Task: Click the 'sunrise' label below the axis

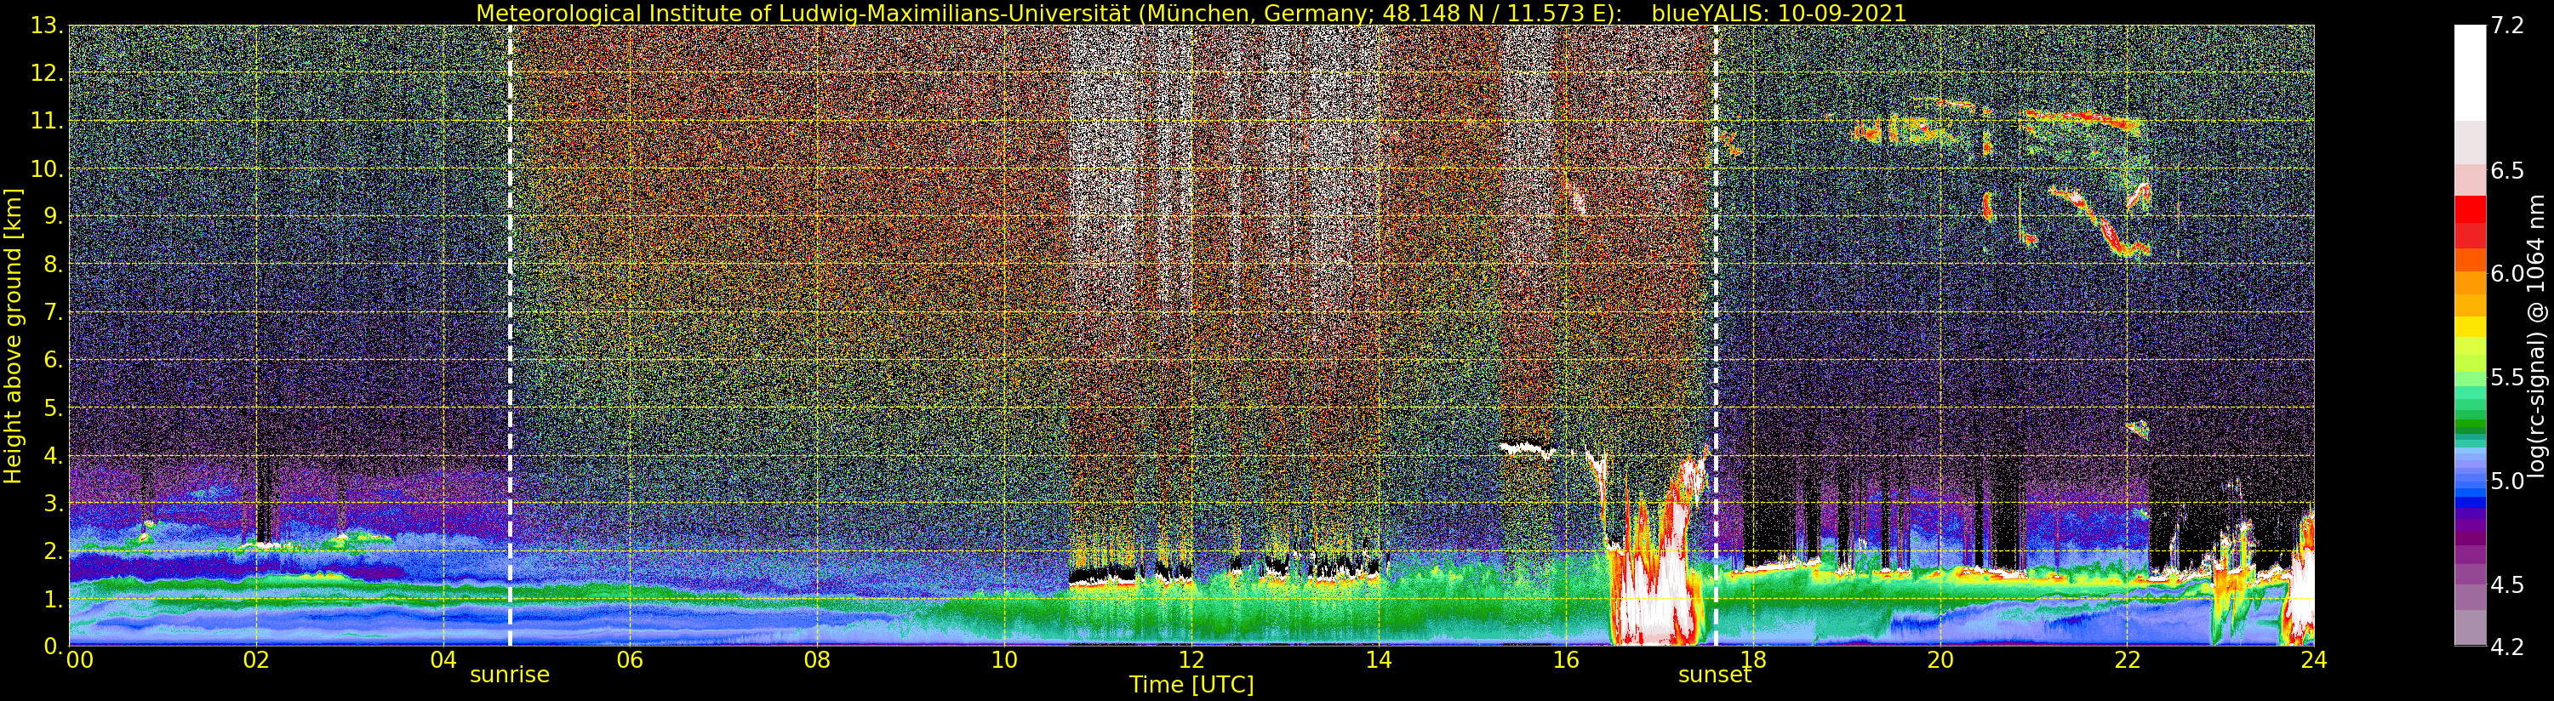Action: 510,675
